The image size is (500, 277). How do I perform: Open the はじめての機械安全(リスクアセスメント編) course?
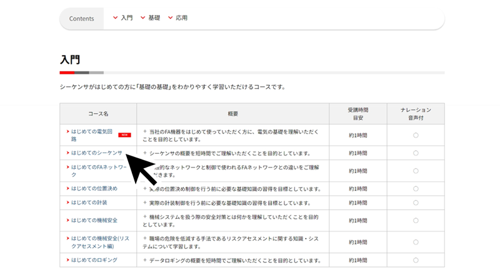[99, 238]
